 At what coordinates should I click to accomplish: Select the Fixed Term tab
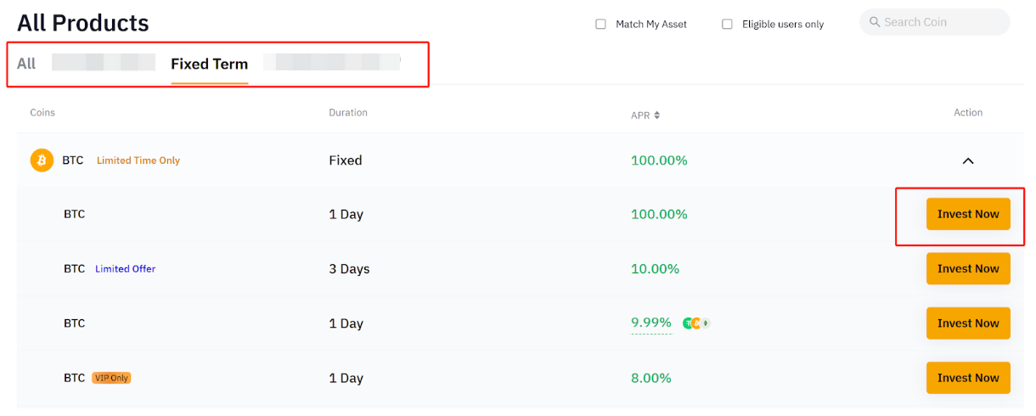click(x=209, y=64)
